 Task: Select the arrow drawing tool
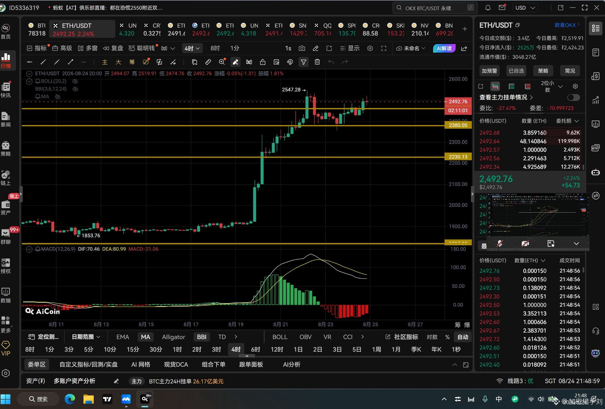70,62
